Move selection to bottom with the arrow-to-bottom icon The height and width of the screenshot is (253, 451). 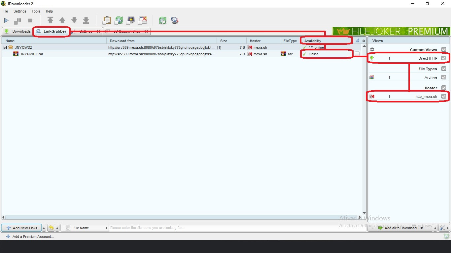point(86,20)
